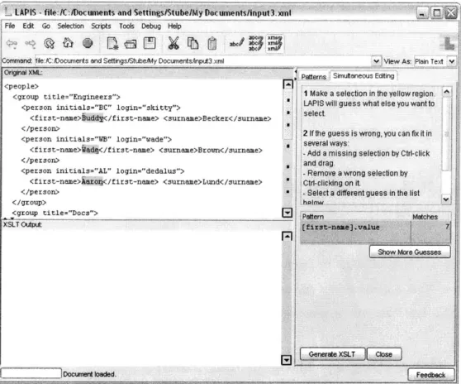
Task: Click the View As Plain Text field
Action: (x=430, y=61)
